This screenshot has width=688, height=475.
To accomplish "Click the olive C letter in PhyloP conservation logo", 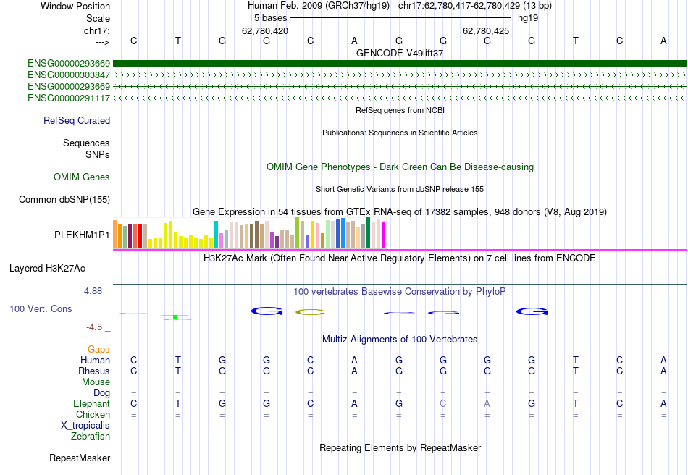I will point(310,312).
